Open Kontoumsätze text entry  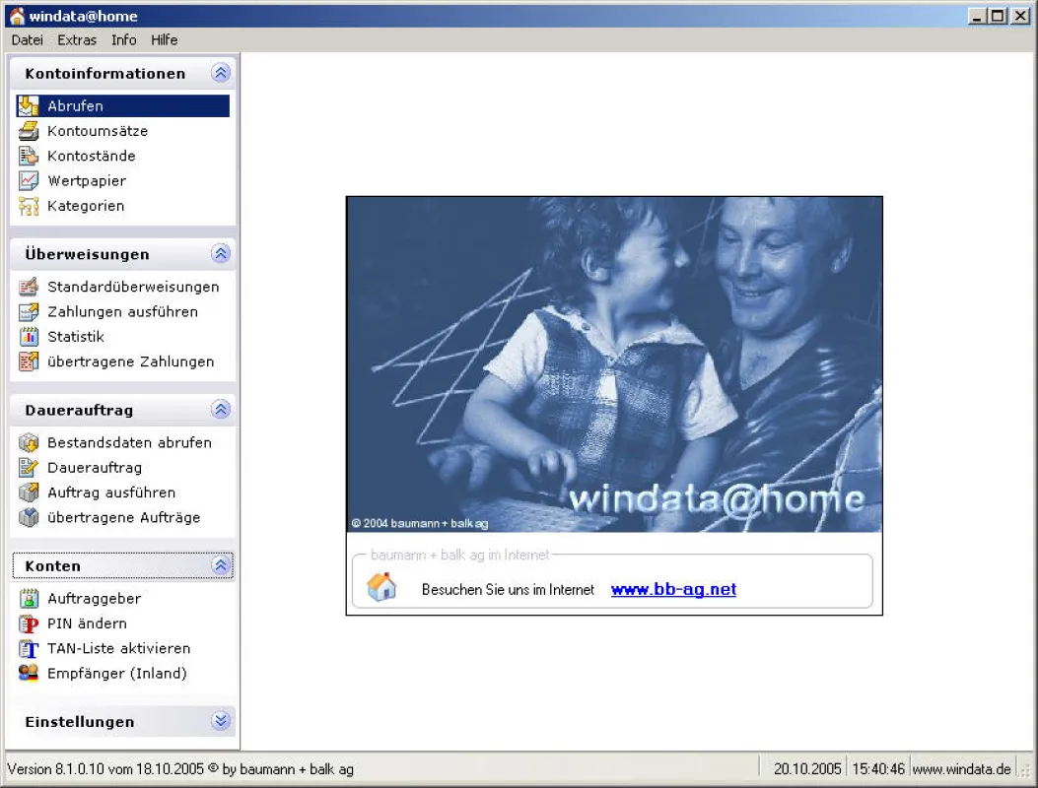(98, 131)
